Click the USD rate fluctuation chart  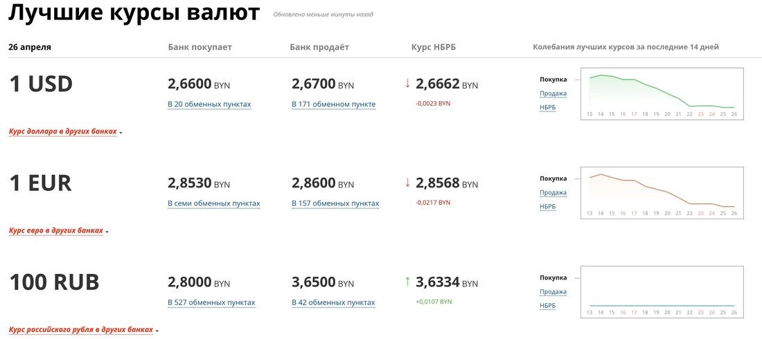(662, 93)
